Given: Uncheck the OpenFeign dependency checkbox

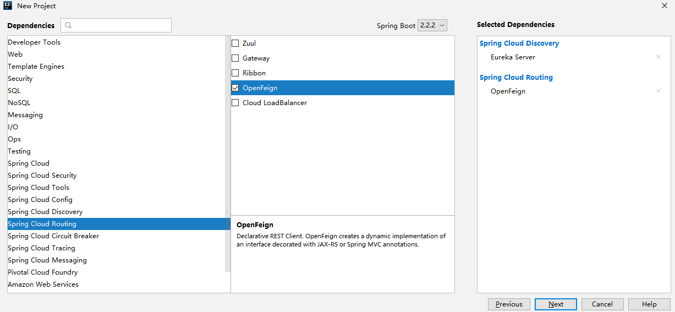Looking at the screenshot, I should (x=235, y=88).
